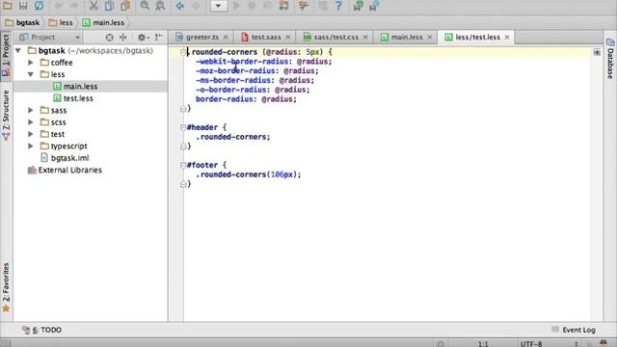Expand the scss folder
Viewport: 617px width, 347px height.
point(31,122)
